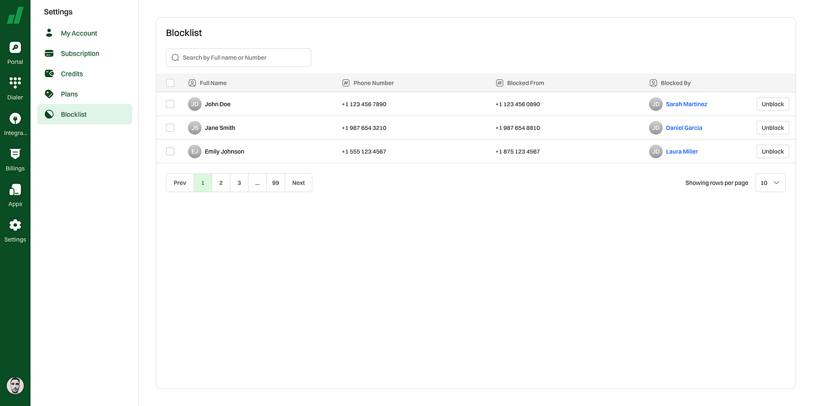Image resolution: width=813 pixels, height=406 pixels.
Task: Click blocked-from number +1 123 456 0890
Action: [x=518, y=104]
